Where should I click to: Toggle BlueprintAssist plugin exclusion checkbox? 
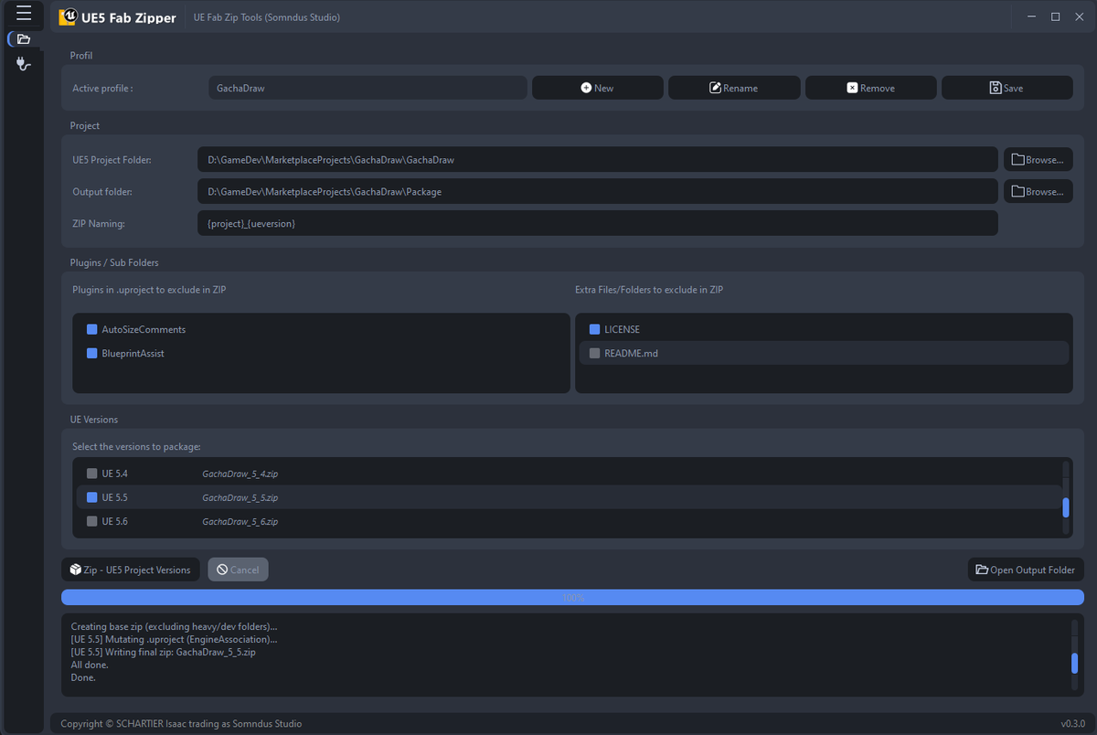coord(91,353)
